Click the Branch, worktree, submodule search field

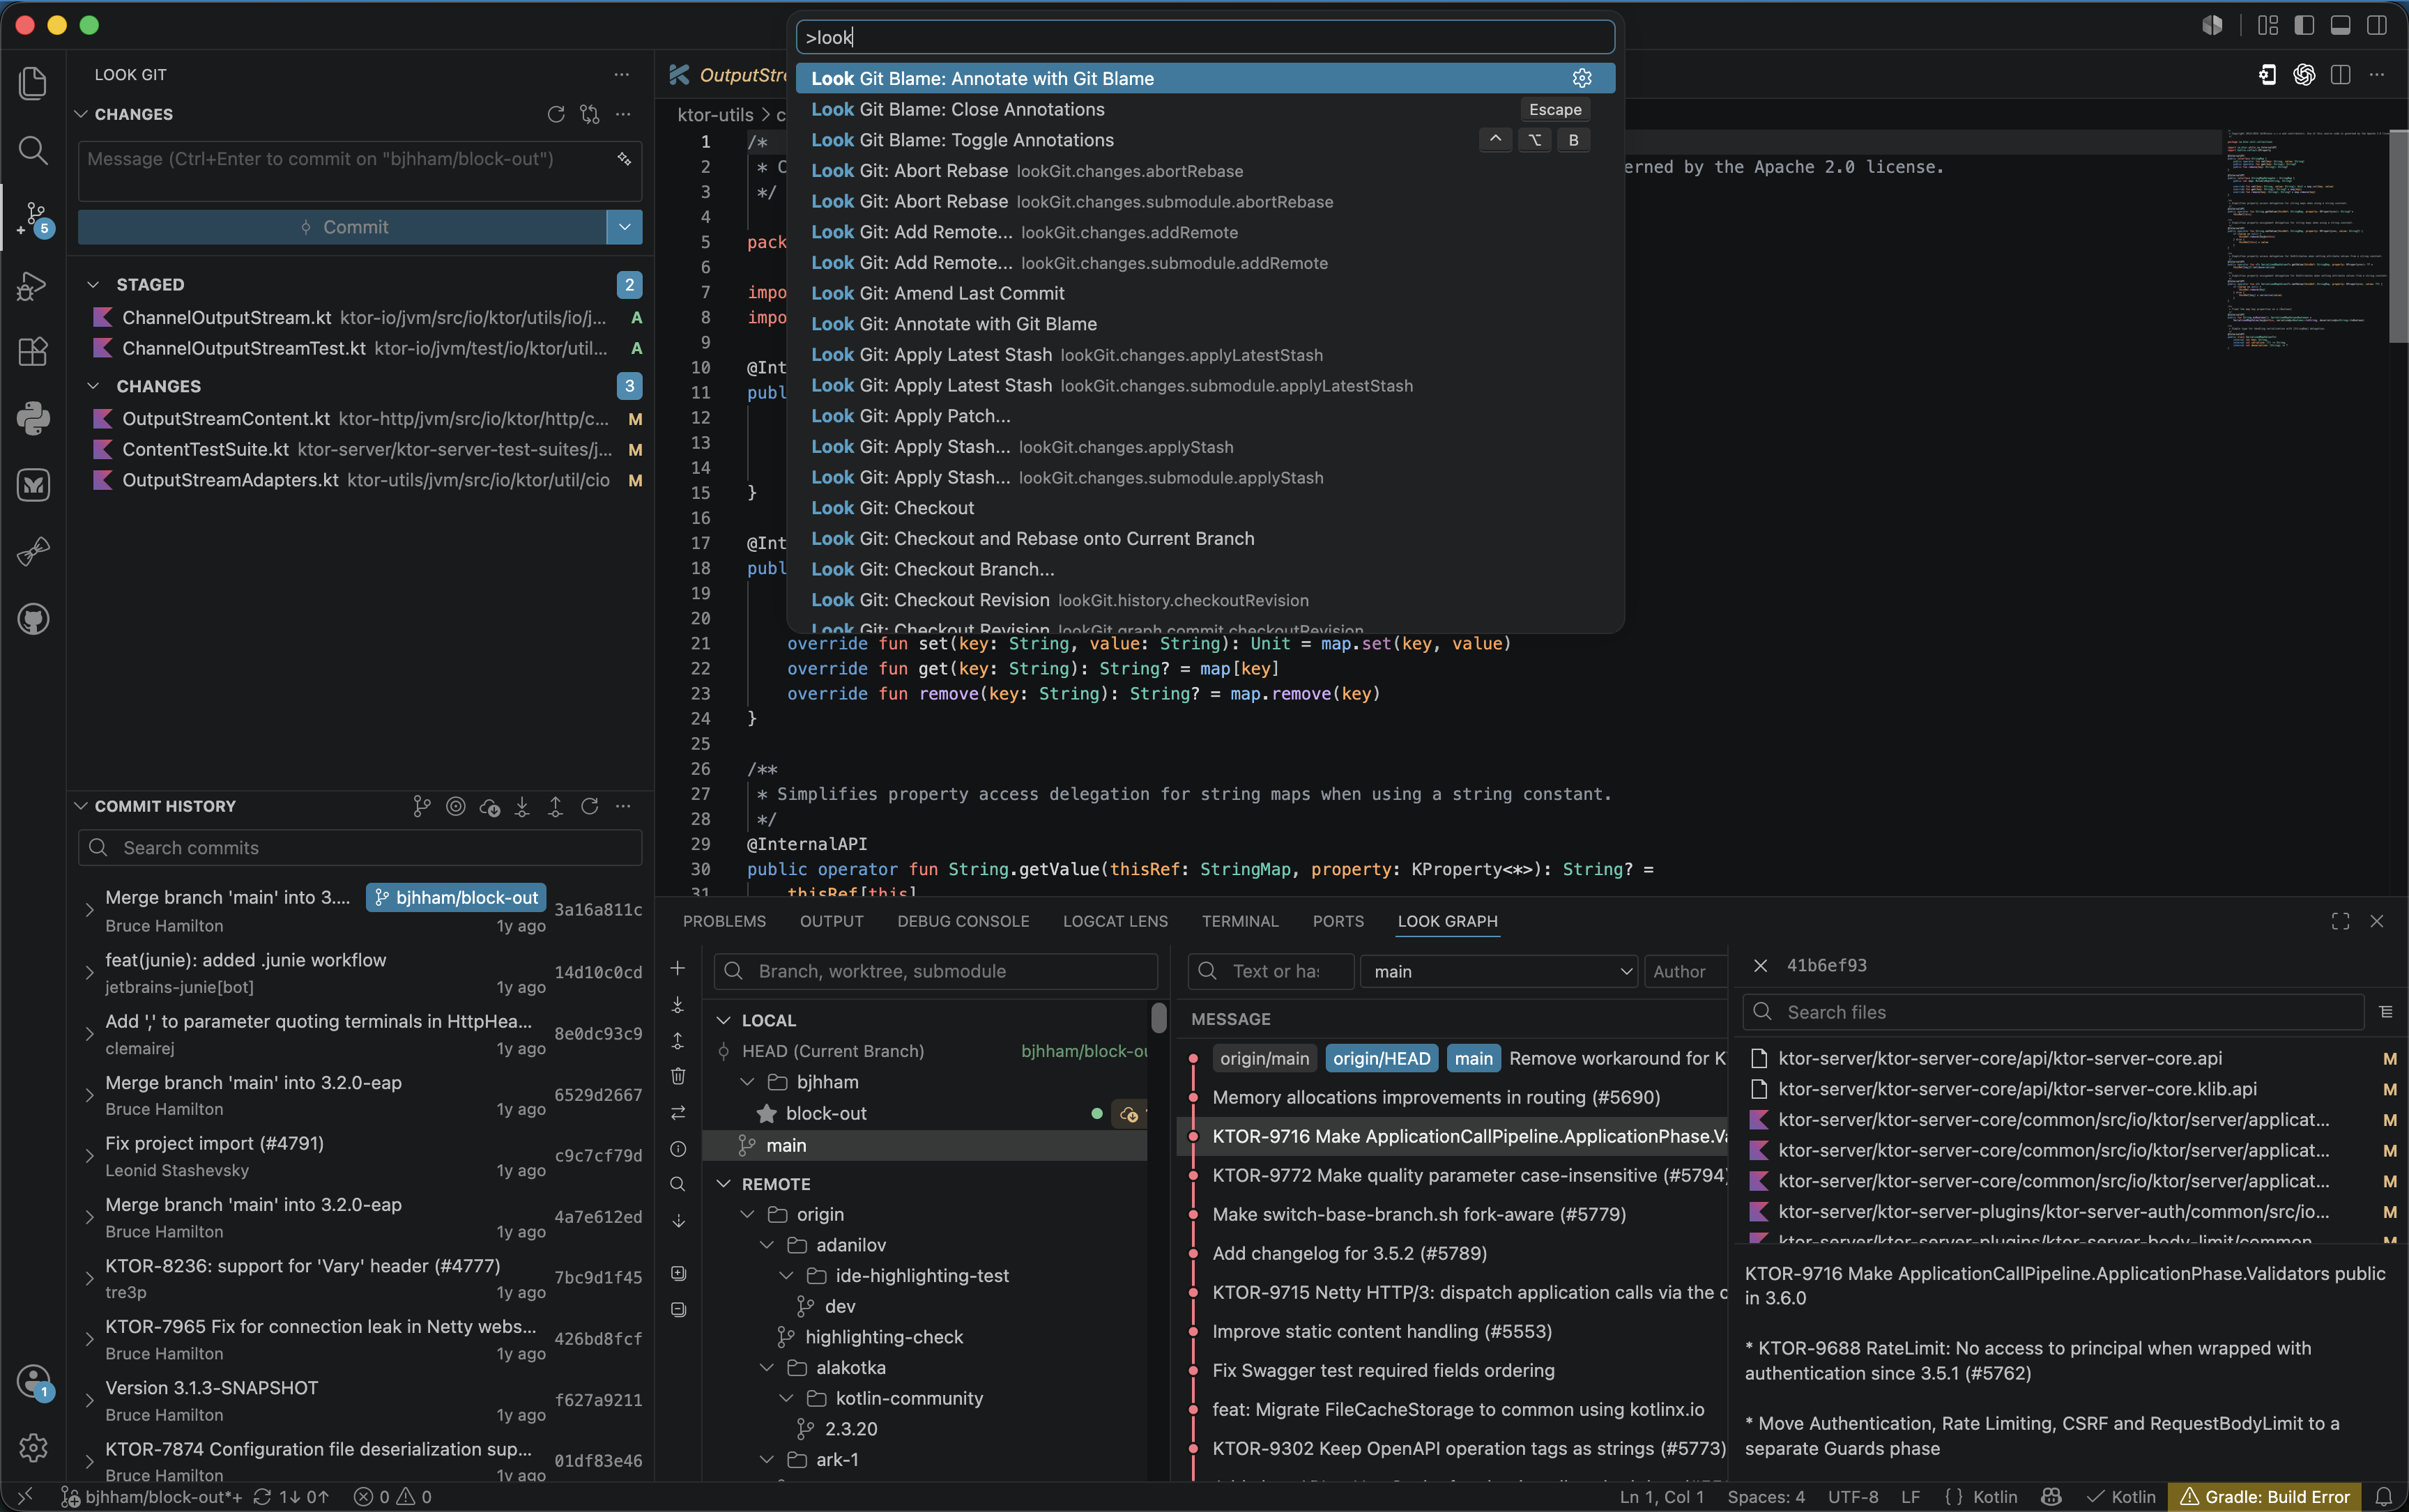935,971
